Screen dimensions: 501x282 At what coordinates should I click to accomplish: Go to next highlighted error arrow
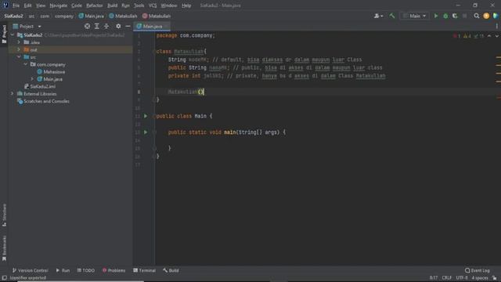496,36
